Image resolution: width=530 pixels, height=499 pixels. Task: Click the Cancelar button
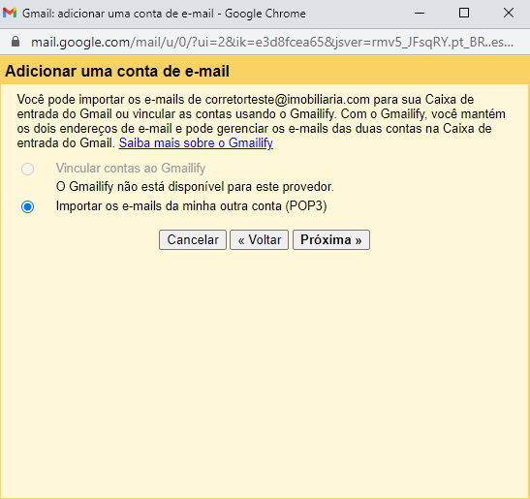[193, 240]
